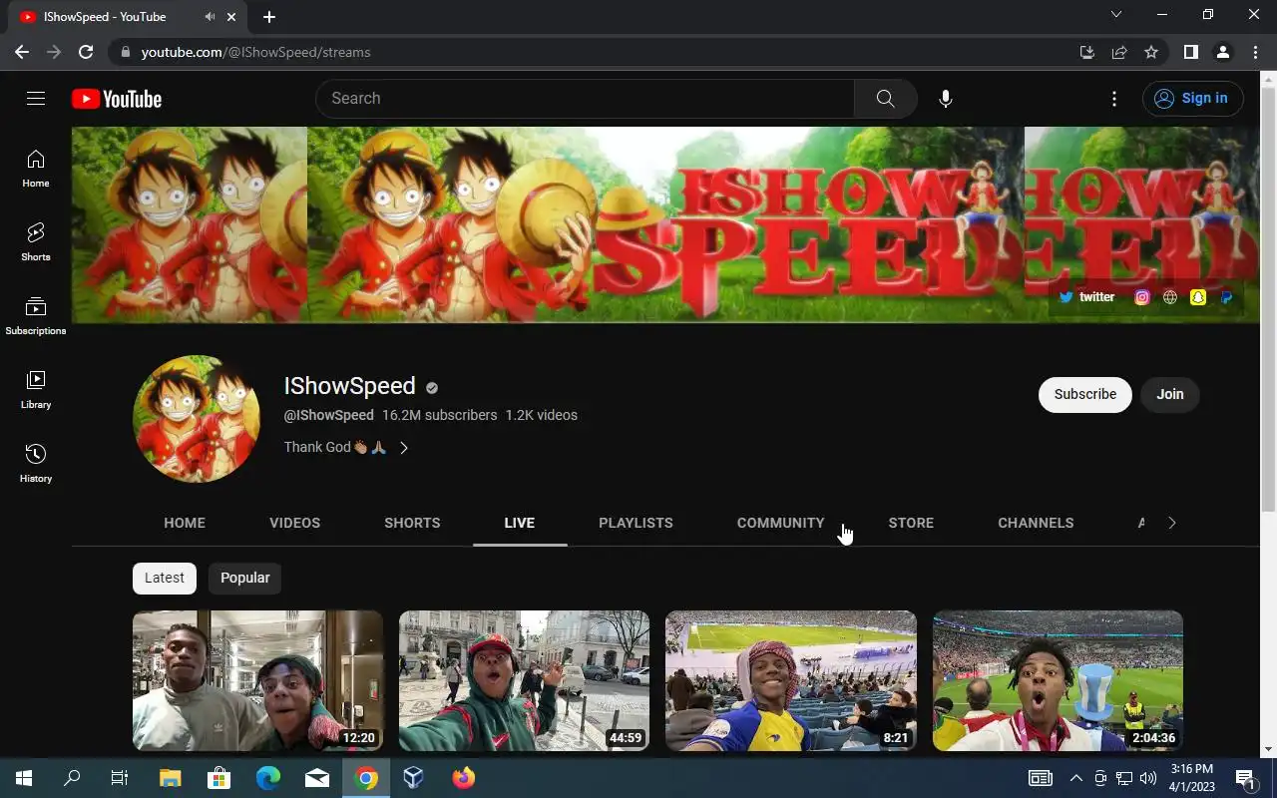The width and height of the screenshot is (1277, 798).
Task: Open the 12:20 stream thumbnail
Action: pos(257,680)
